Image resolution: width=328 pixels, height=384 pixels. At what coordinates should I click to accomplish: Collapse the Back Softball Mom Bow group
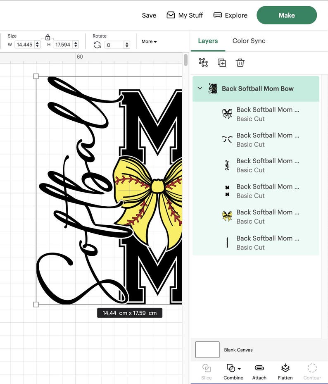click(x=200, y=88)
